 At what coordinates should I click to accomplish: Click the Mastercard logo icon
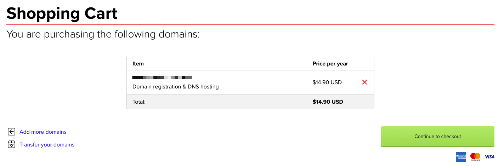click(x=475, y=156)
